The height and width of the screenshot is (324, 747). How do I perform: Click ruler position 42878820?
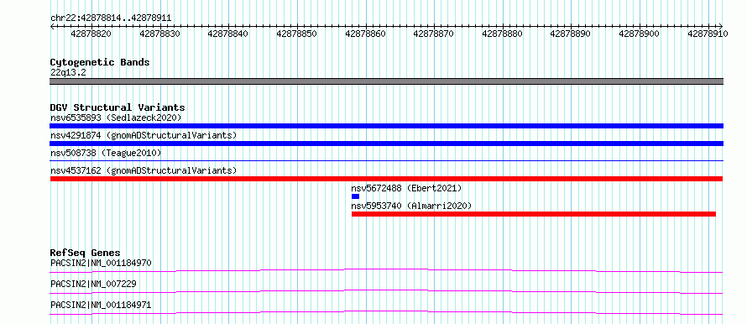click(x=91, y=34)
